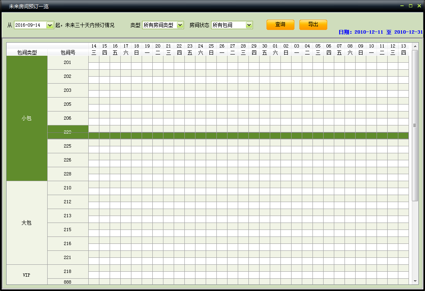
Task: Expand the 所有包间 room status dropdown
Action: 249,25
